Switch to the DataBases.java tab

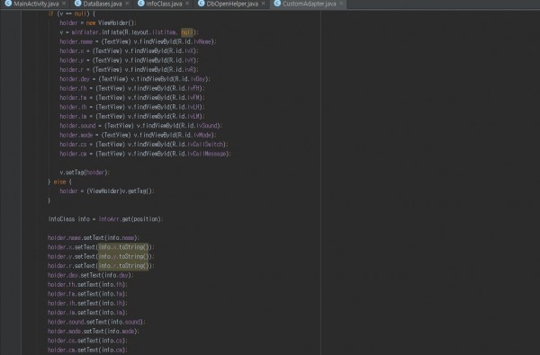(103, 4)
